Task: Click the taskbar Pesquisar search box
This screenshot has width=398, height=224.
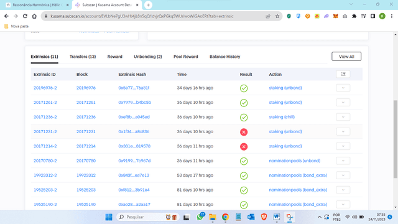Action: tap(148, 217)
